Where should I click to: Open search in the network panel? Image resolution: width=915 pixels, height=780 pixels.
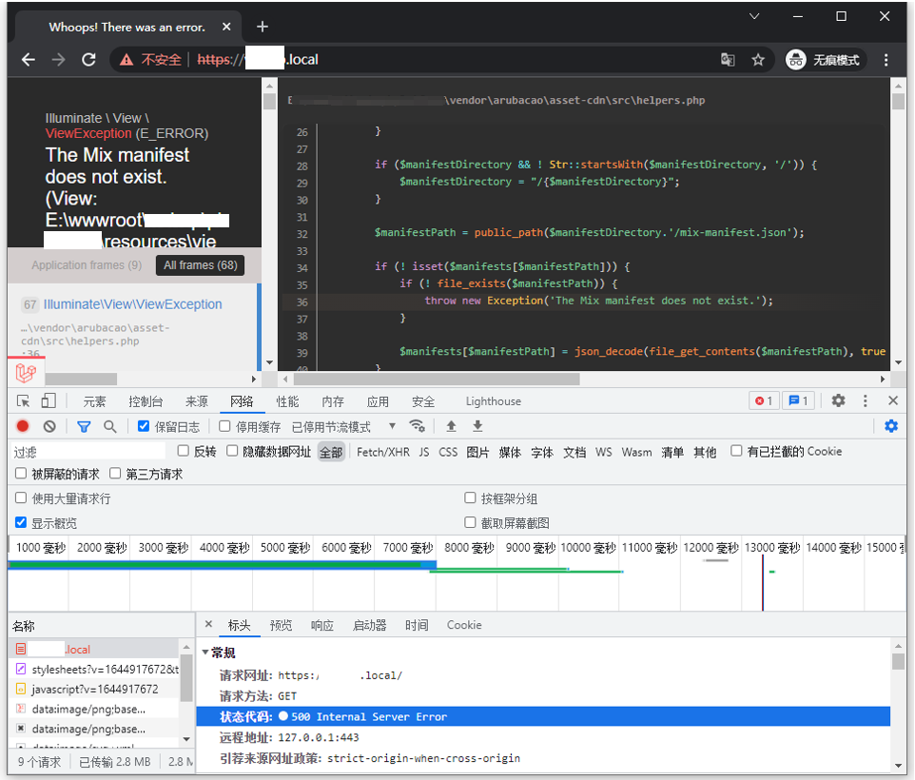point(110,427)
